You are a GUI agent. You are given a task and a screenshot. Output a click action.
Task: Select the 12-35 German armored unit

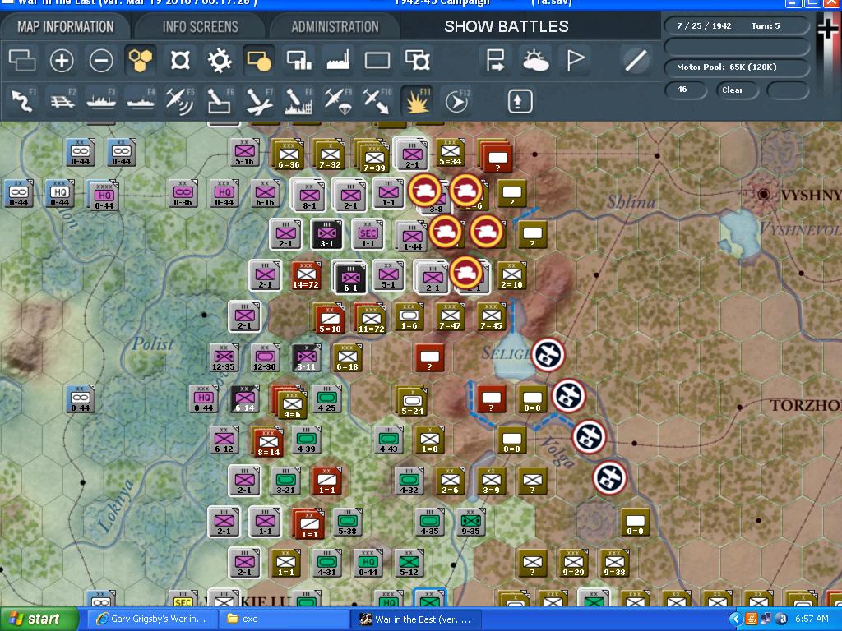[224, 358]
